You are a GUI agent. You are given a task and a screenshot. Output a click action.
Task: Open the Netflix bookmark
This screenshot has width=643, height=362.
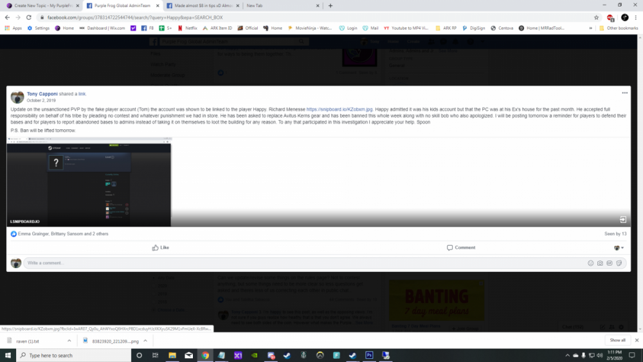pyautogui.click(x=187, y=28)
